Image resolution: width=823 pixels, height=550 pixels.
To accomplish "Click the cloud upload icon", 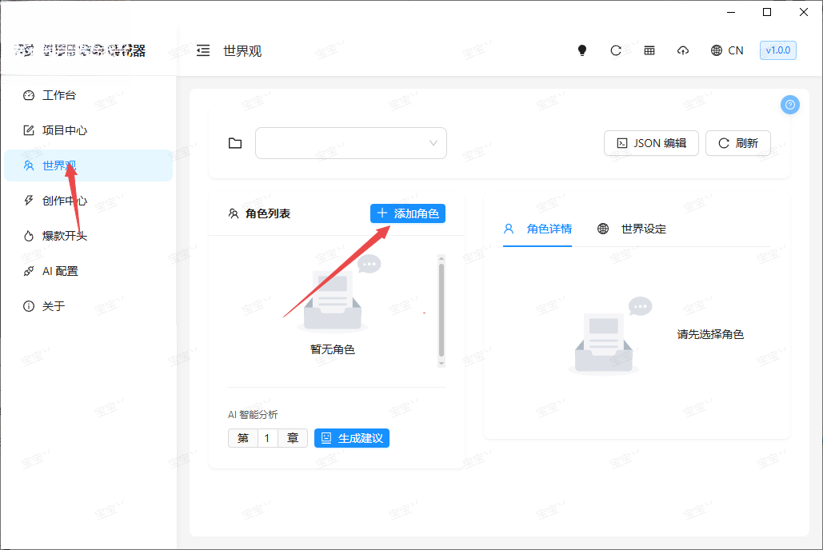I will click(683, 50).
